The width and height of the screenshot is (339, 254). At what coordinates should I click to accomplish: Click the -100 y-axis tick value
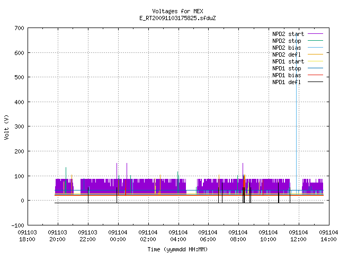click(x=17, y=225)
